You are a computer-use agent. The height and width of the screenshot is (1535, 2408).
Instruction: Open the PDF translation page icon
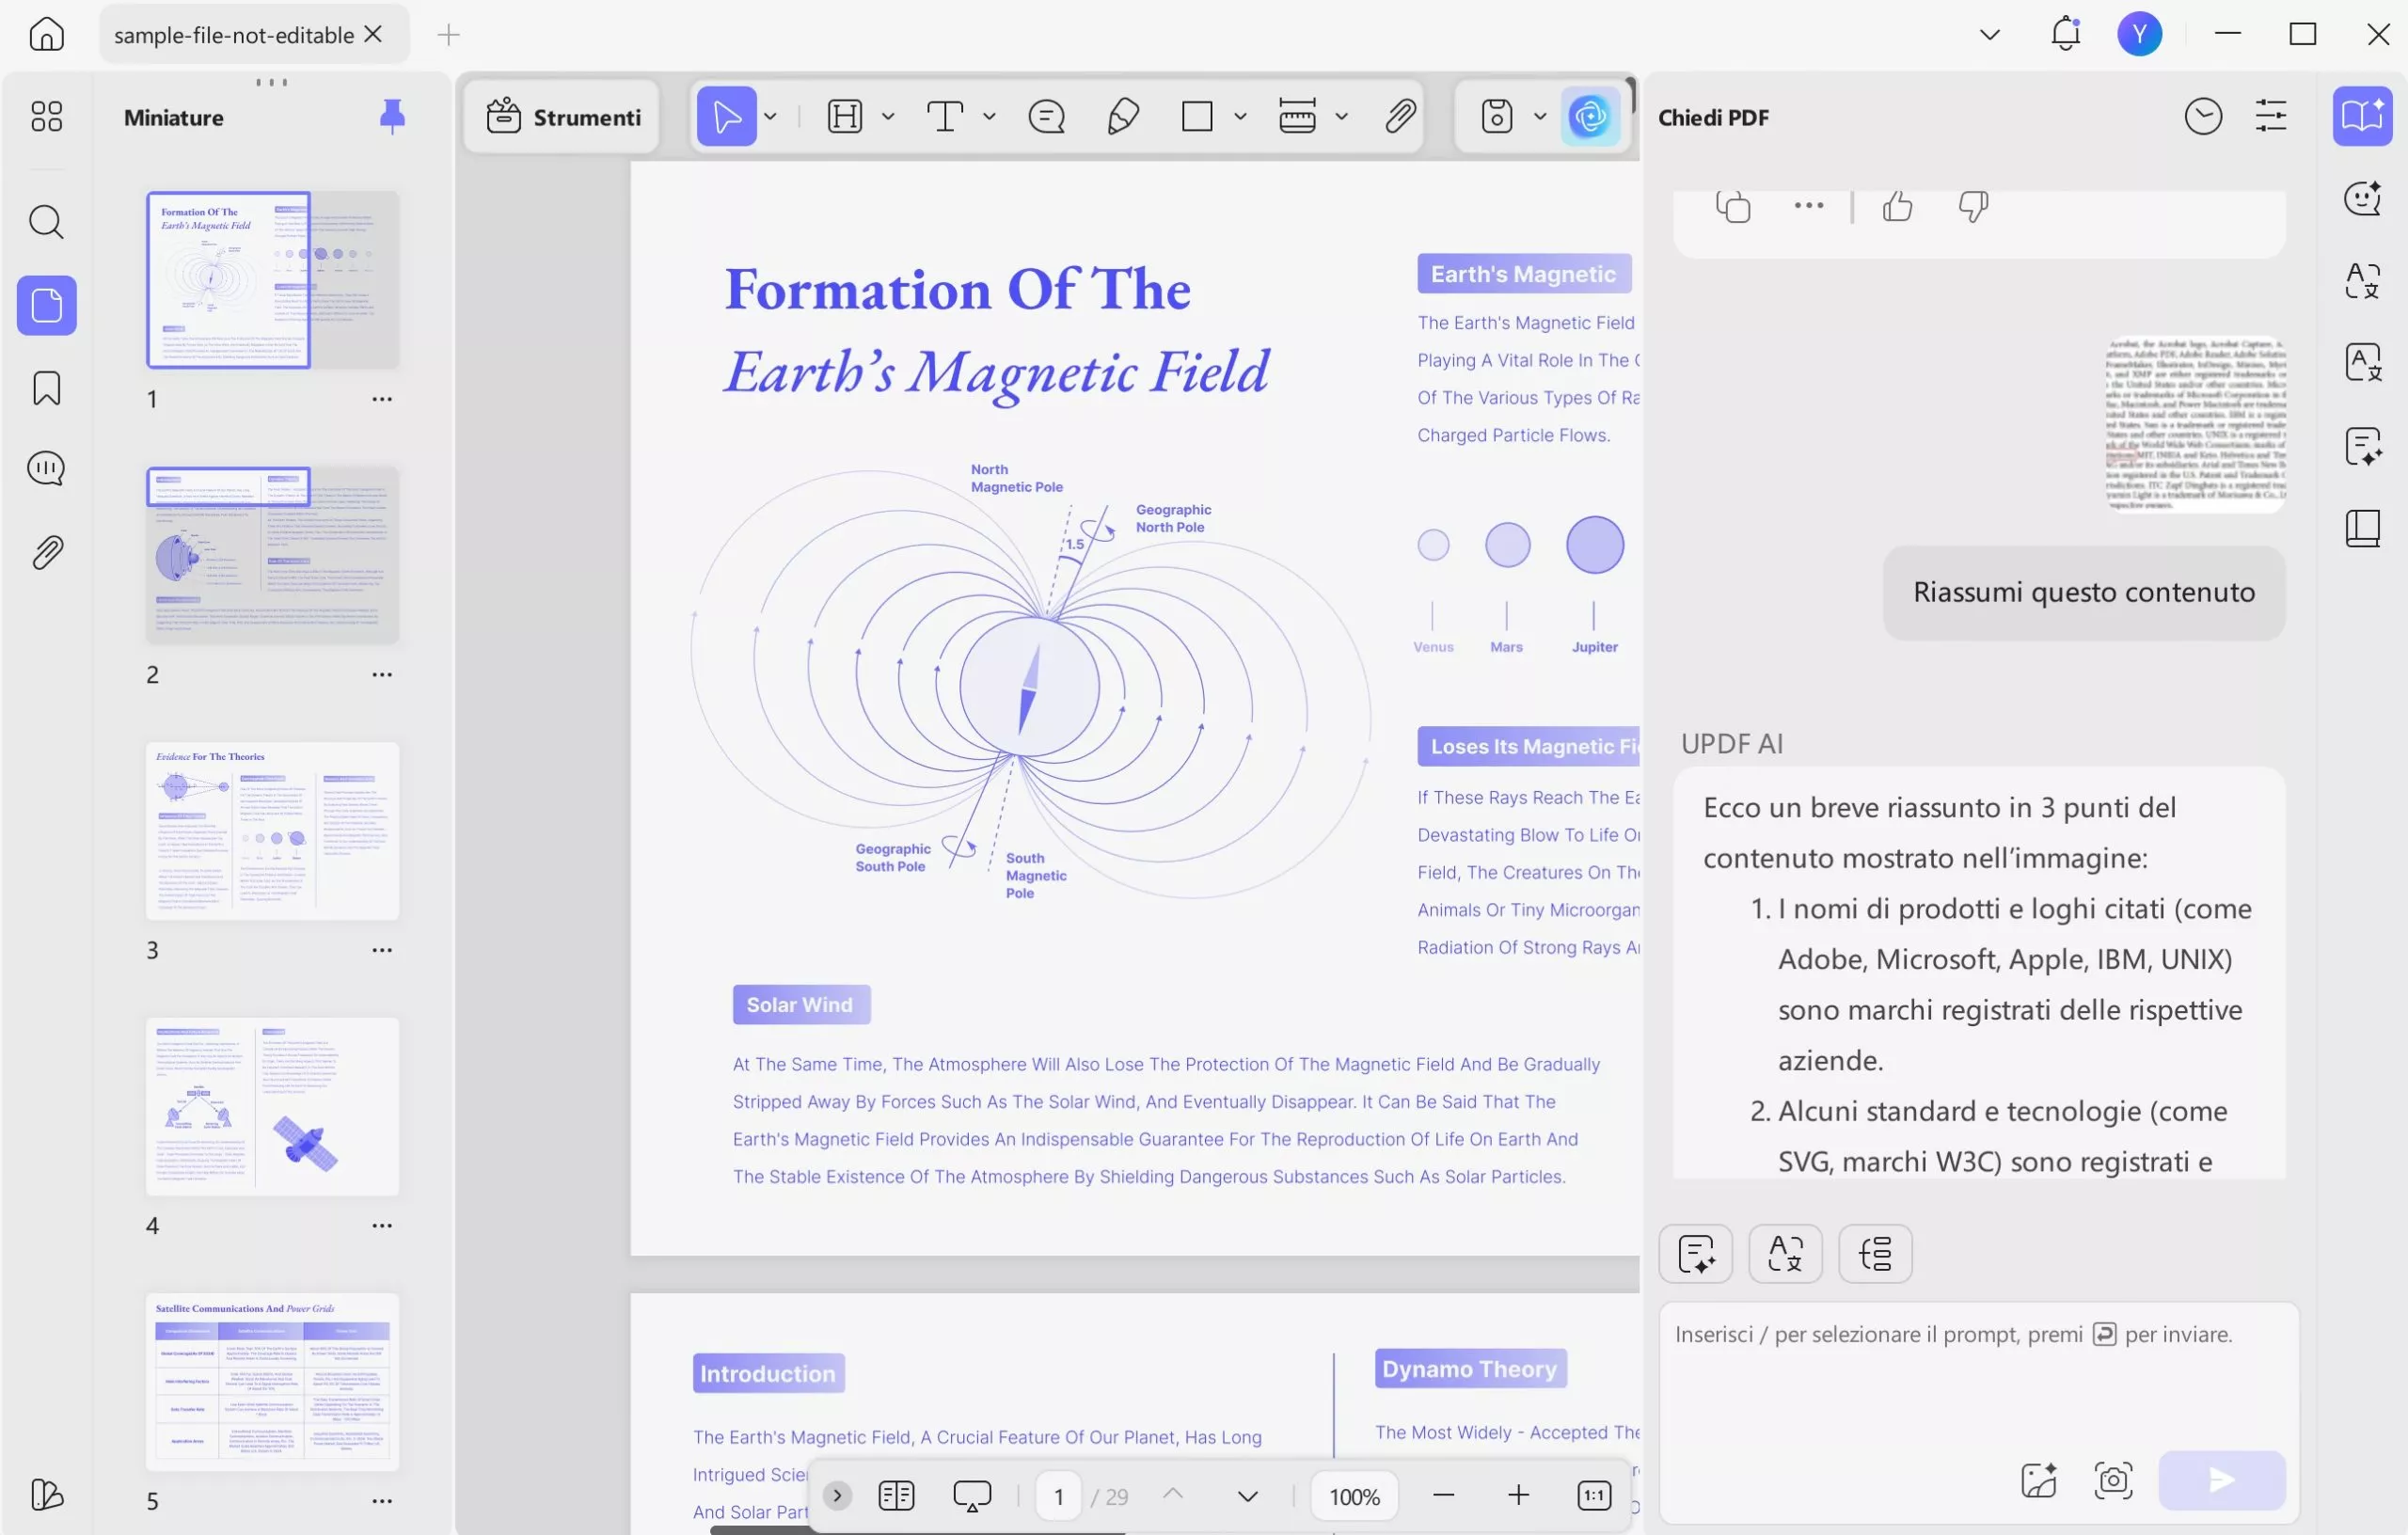click(2362, 362)
